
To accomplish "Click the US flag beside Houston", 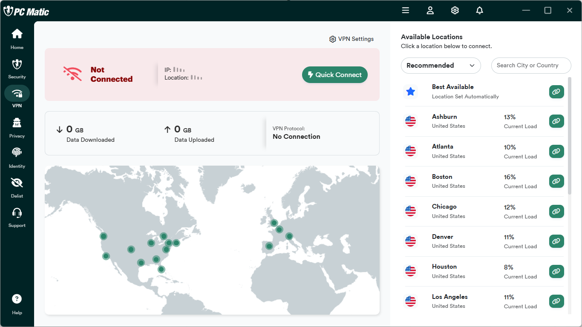I will pos(410,271).
